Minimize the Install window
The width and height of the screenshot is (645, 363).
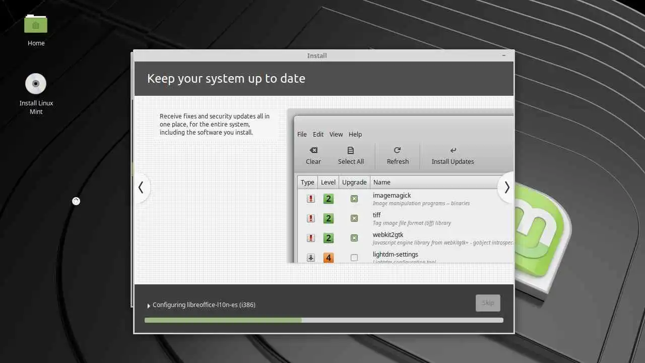(504, 55)
